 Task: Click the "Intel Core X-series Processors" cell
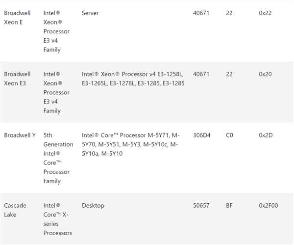[x=57, y=219]
